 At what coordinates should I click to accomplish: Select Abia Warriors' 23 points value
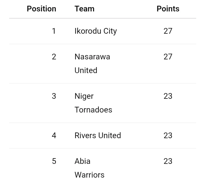(x=168, y=161)
